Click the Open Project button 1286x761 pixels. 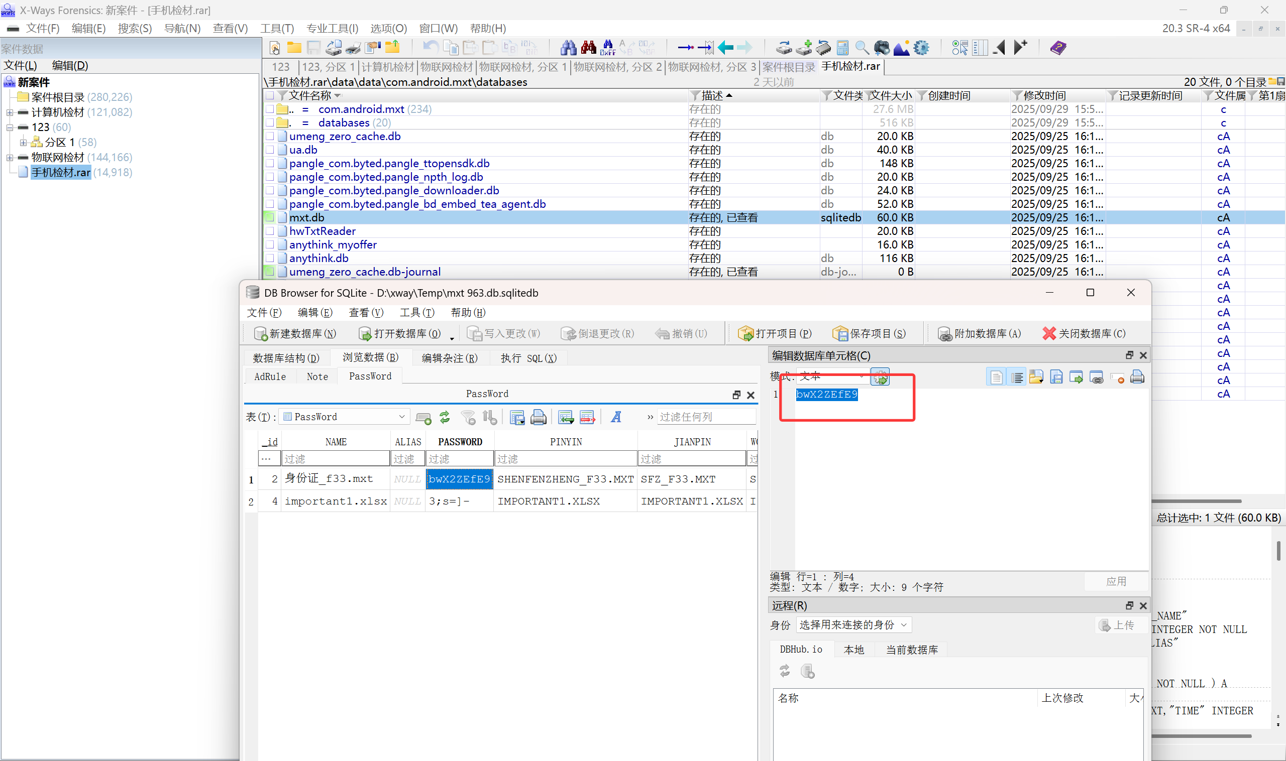click(x=775, y=334)
